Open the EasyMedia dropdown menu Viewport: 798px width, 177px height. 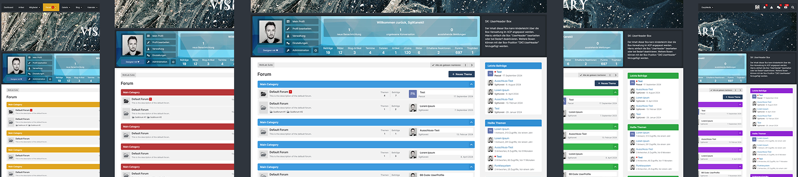tap(707, 7)
